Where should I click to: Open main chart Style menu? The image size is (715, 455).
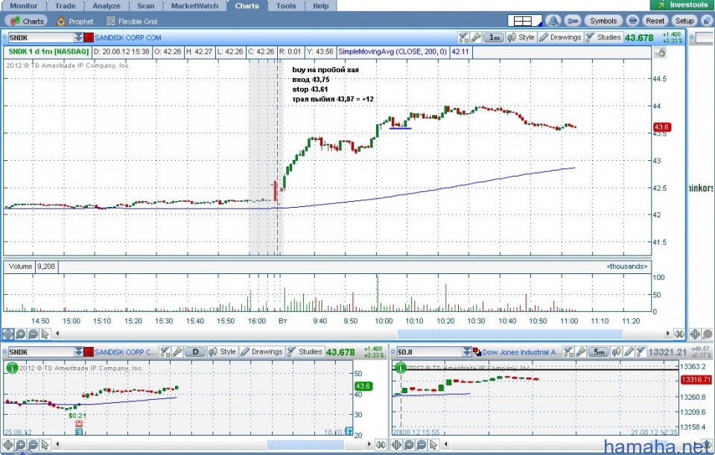tap(521, 37)
